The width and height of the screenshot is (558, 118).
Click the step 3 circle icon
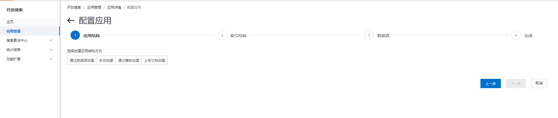369,35
